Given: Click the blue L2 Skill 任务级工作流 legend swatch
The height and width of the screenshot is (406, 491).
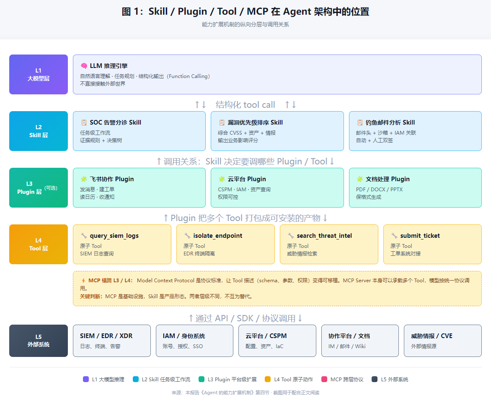Looking at the screenshot, I should [136, 379].
